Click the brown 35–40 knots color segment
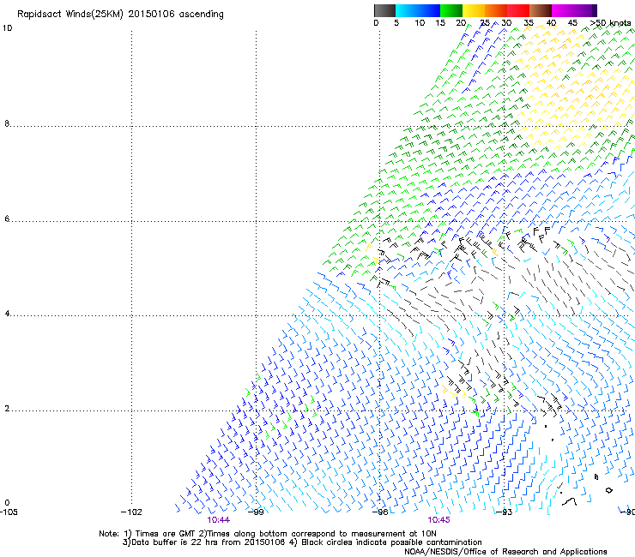The height and width of the screenshot is (557, 635). [541, 10]
